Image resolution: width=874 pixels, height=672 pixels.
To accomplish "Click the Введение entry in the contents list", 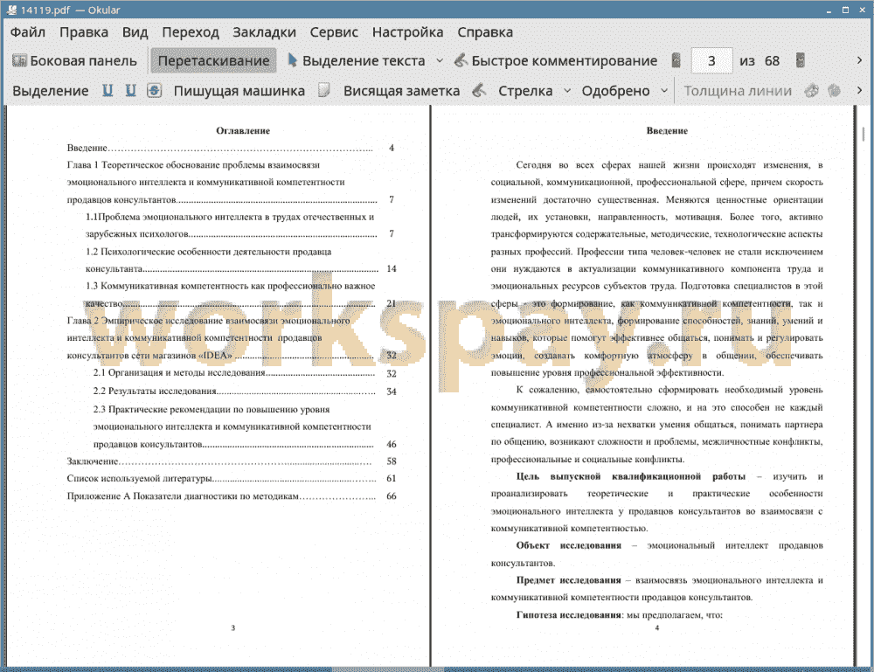I will click(x=232, y=148).
